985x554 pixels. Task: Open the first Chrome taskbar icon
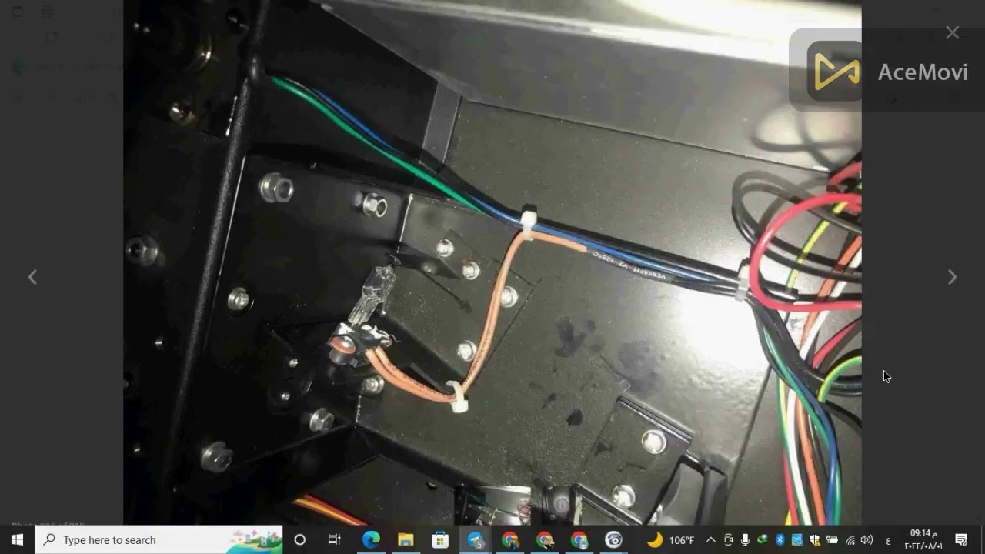point(510,539)
